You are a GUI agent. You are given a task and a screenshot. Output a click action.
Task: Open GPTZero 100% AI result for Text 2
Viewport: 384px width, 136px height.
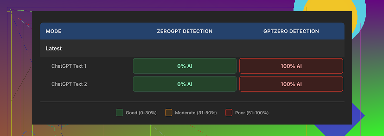(x=291, y=84)
